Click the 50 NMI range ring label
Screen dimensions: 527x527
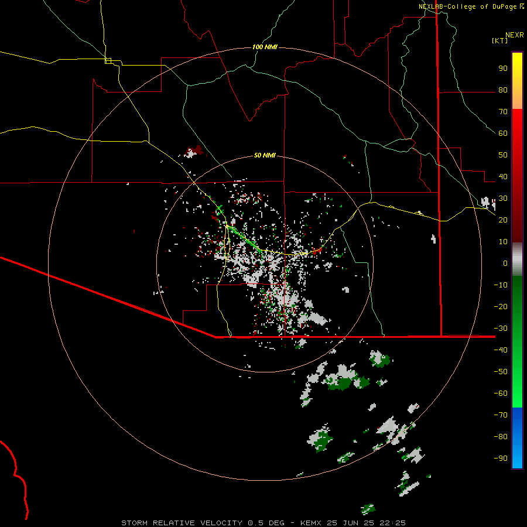coord(265,155)
